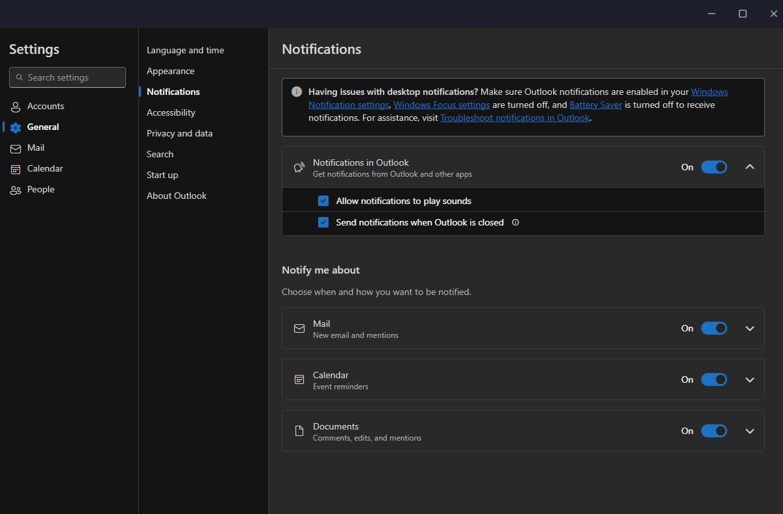
Task: Click the People icon in sidebar
Action: 16,190
